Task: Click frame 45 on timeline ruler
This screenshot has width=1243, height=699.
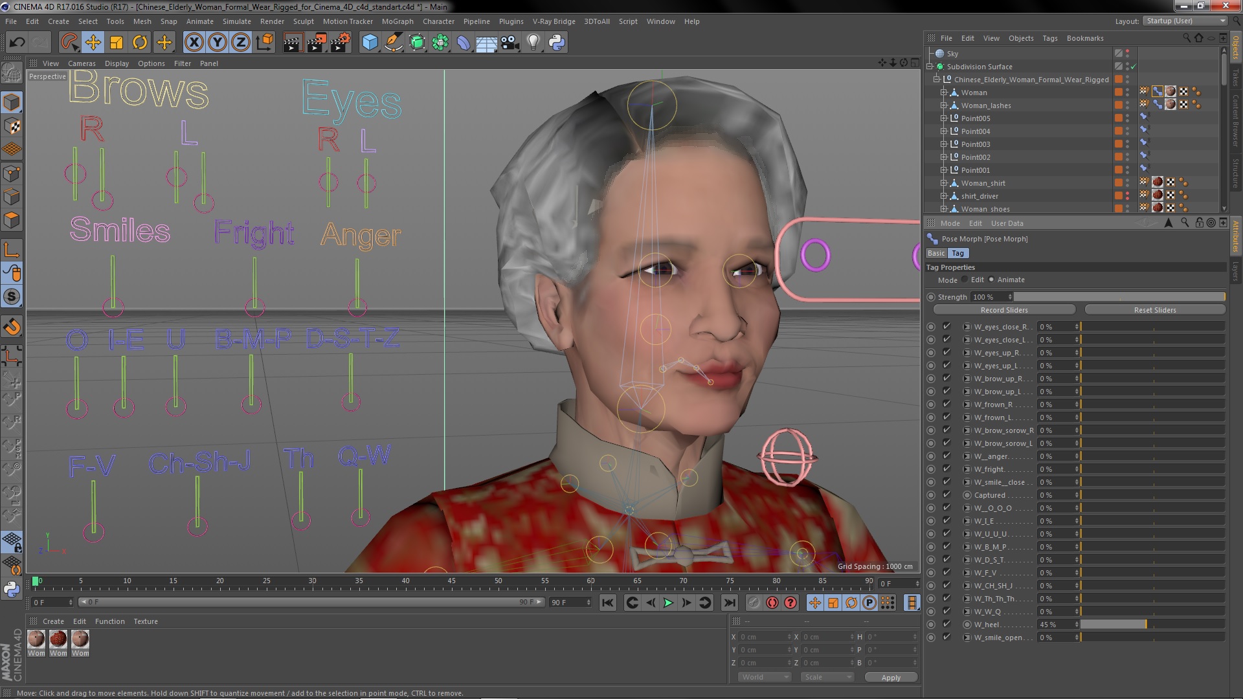Action: (451, 581)
